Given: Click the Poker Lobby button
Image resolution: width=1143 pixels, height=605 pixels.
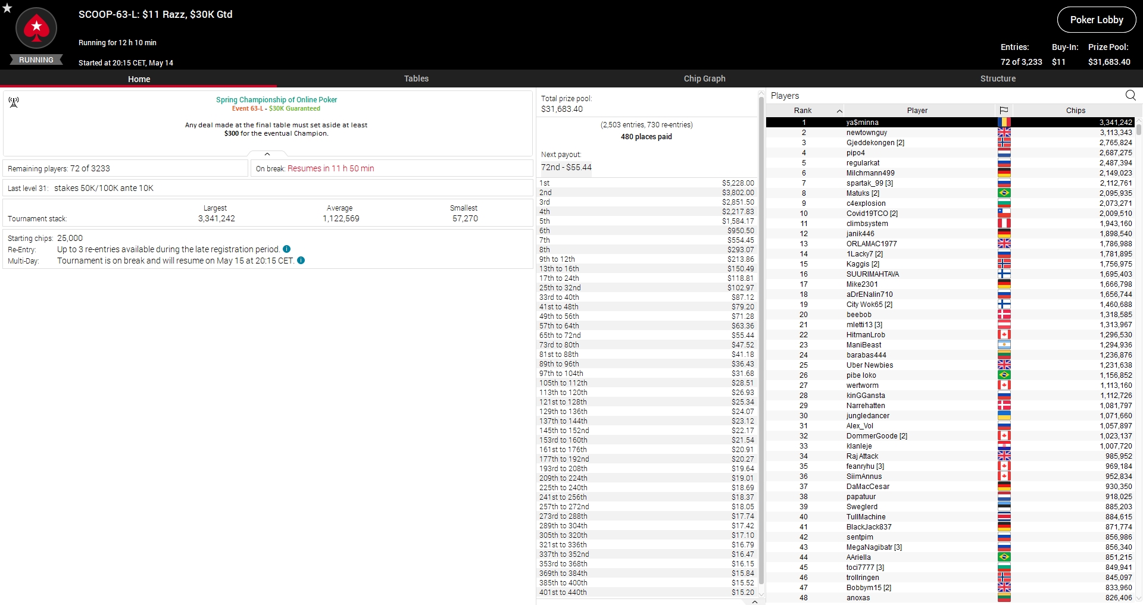Looking at the screenshot, I should coord(1097,20).
